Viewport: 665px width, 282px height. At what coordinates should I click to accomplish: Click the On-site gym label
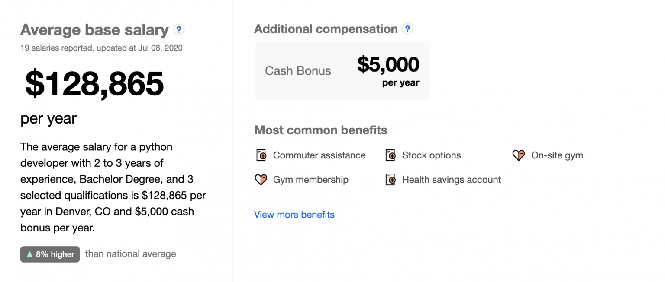(557, 155)
